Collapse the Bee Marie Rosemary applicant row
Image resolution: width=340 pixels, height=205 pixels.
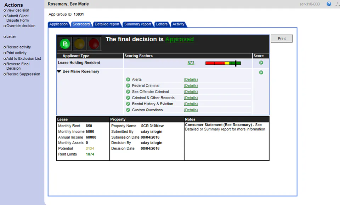(x=59, y=71)
